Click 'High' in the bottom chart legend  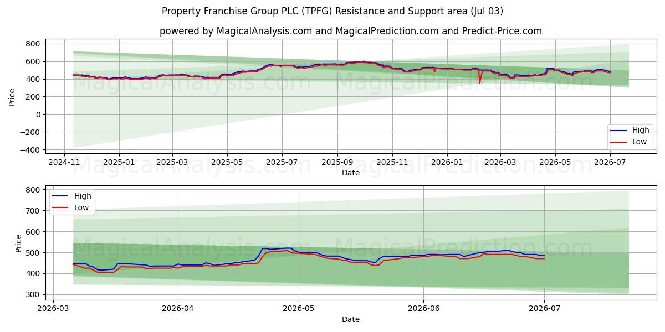[83, 196]
